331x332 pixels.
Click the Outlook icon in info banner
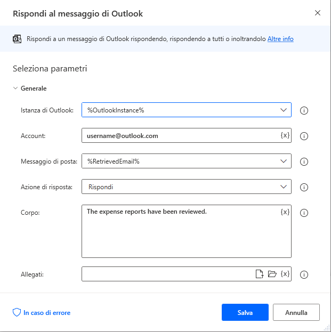(17, 39)
